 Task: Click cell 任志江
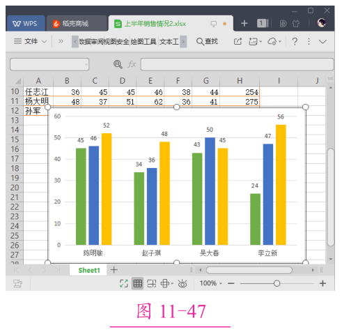(38, 92)
